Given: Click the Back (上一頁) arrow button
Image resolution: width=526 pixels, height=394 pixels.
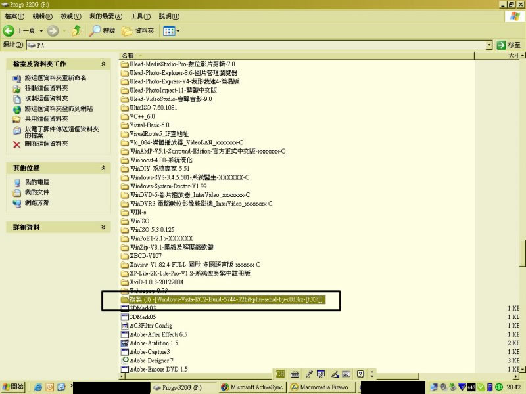Looking at the screenshot, I should tap(9, 31).
